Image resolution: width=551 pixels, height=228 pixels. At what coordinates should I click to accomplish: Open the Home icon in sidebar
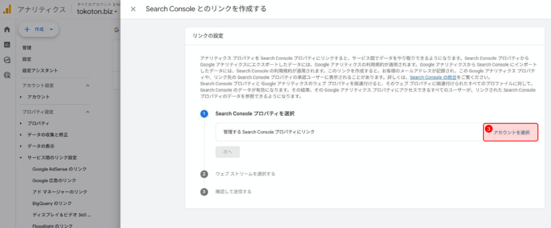coord(7,30)
